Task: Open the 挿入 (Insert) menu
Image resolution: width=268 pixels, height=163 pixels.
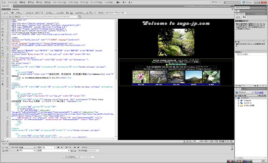Action: tap(39, 2)
